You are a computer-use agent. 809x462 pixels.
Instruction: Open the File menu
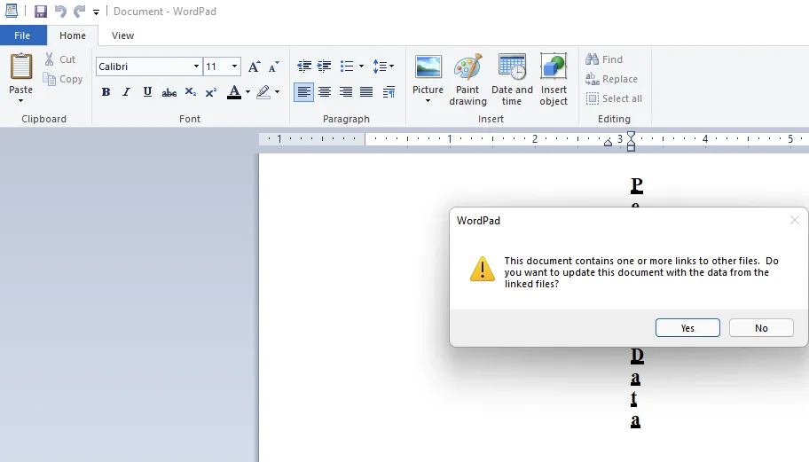tap(23, 35)
